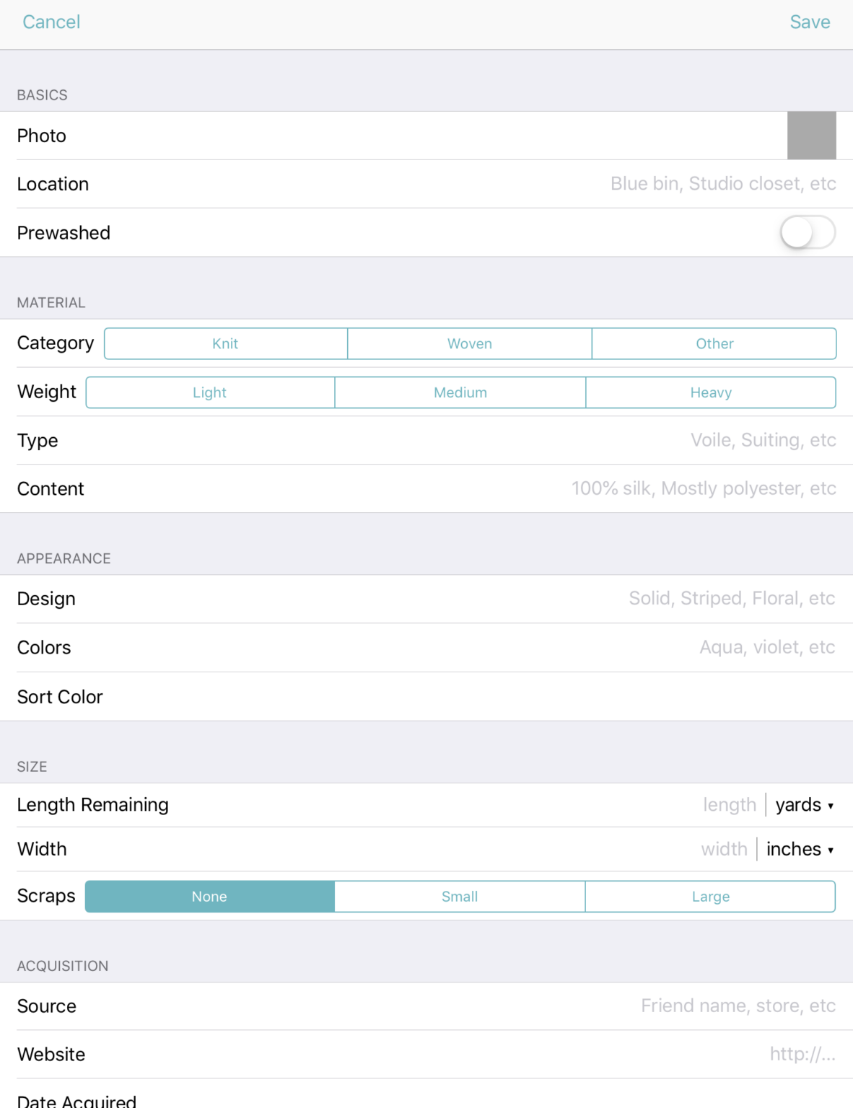This screenshot has width=853, height=1108.
Task: Set fabric weight to Heavy
Action: click(x=711, y=392)
